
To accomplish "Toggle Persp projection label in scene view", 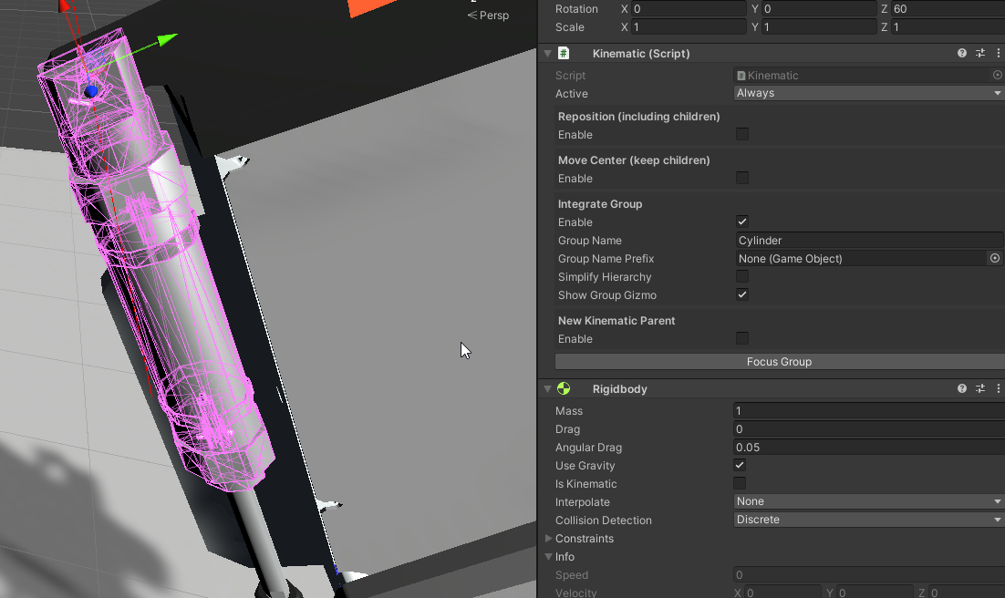I will click(x=492, y=15).
